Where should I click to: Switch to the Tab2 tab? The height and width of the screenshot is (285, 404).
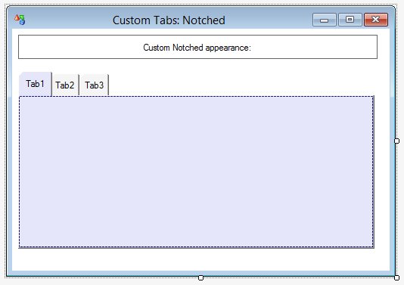point(65,85)
